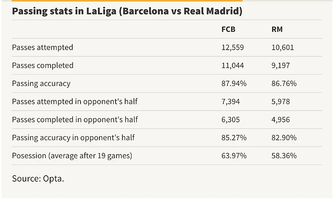Click the 63.97% possession value
This screenshot has width=336, height=201.
click(x=234, y=155)
